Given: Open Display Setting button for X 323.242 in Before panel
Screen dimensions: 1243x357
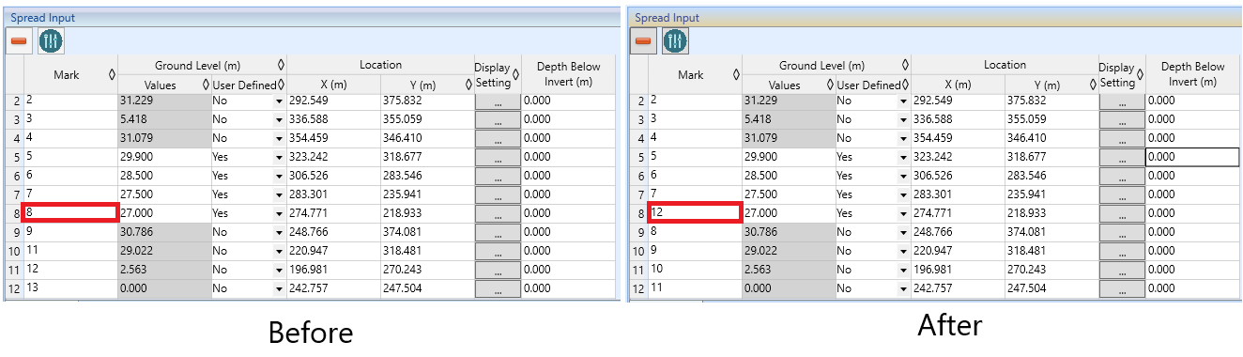Looking at the screenshot, I should pyautogui.click(x=498, y=158).
